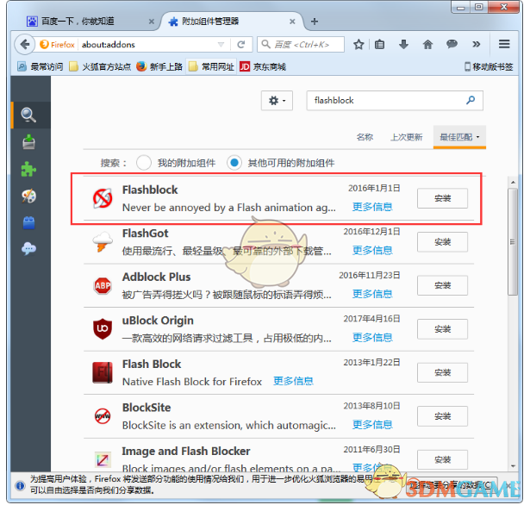This screenshot has height=505, width=530.
Task: Select the Other Available Add-ons radio button
Action: [x=234, y=163]
